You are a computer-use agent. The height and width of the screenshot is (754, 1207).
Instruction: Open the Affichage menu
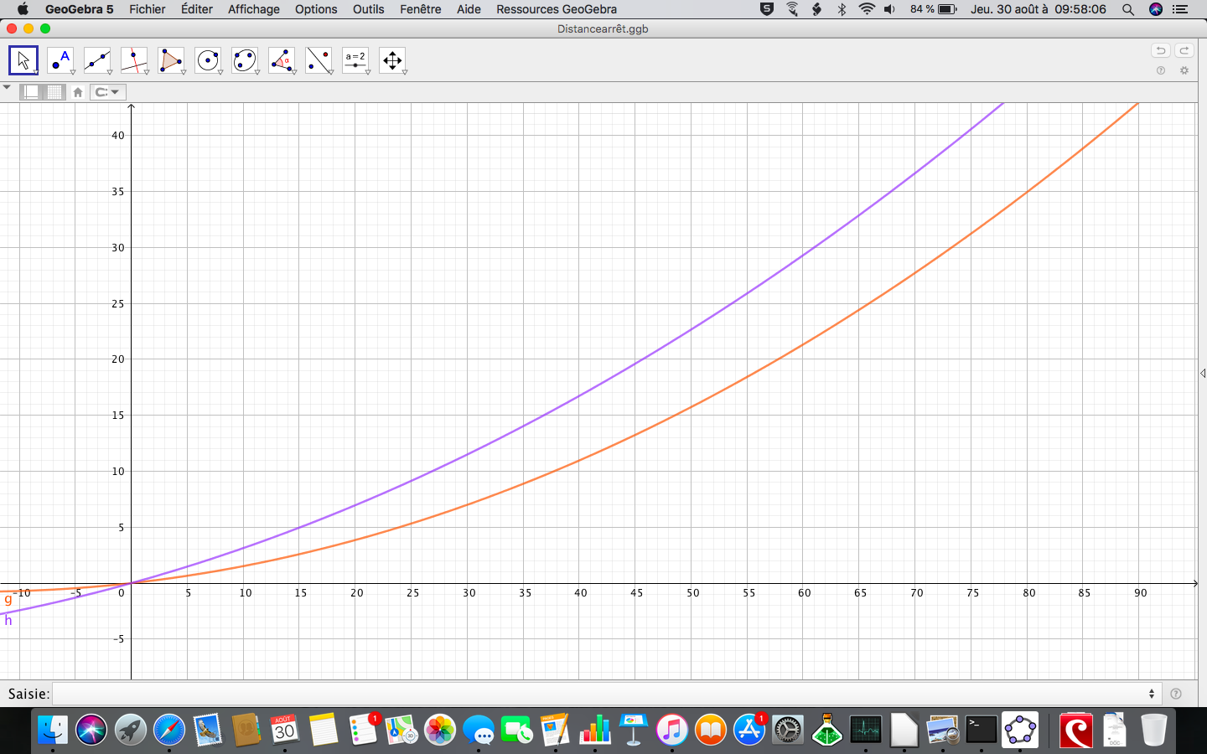point(254,9)
